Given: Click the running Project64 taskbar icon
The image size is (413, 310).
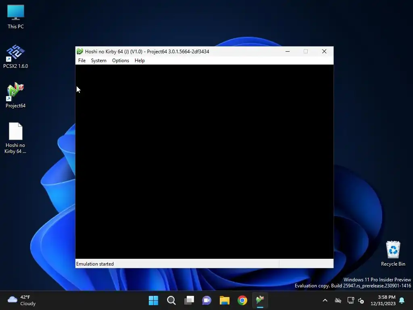Looking at the screenshot, I should coord(260,300).
